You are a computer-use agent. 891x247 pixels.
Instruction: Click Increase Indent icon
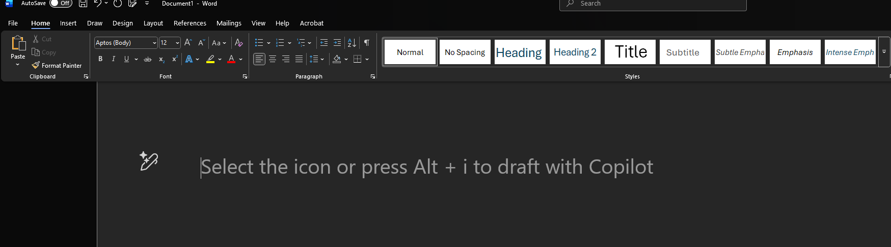click(x=337, y=43)
